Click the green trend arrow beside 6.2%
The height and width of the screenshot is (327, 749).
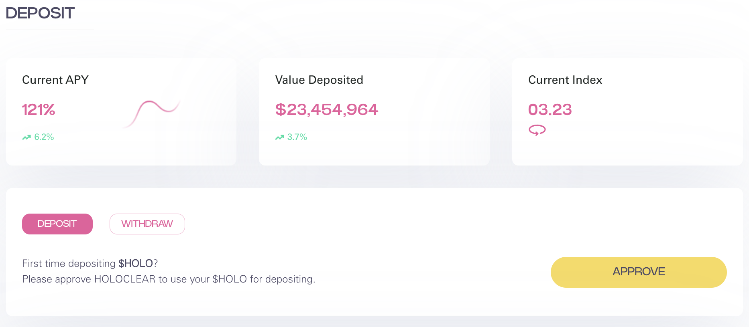click(x=26, y=137)
